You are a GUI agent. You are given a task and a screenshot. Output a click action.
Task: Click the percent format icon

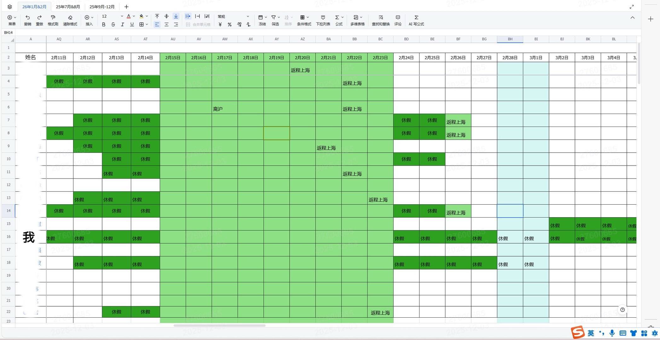point(229,25)
